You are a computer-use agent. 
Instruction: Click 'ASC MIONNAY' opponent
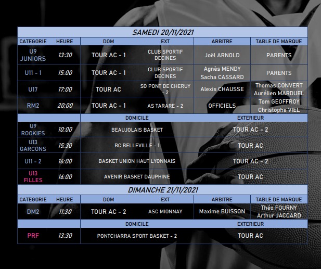[x=165, y=211]
